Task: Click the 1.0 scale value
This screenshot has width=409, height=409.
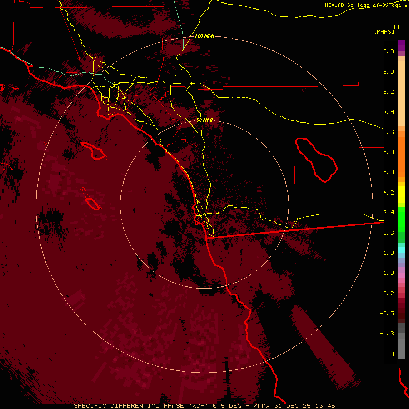Action: pos(389,273)
